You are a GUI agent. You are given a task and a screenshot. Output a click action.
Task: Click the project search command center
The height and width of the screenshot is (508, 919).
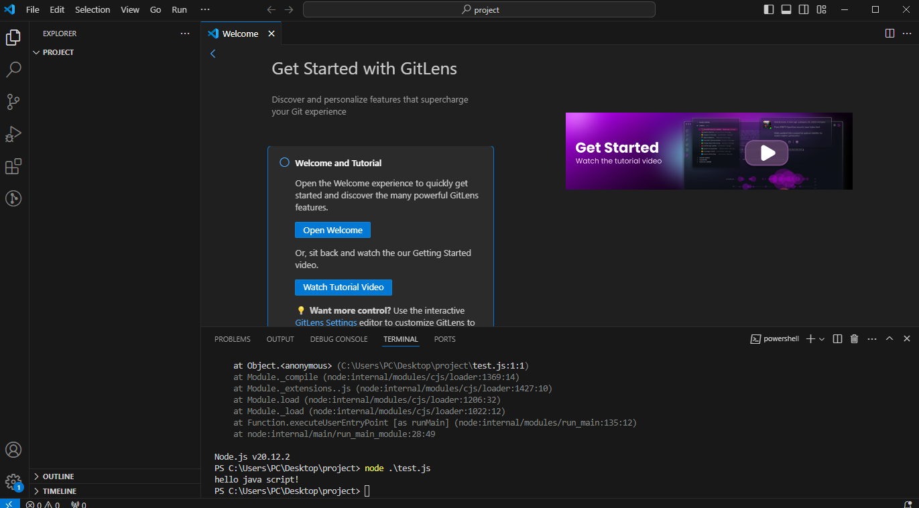point(479,9)
